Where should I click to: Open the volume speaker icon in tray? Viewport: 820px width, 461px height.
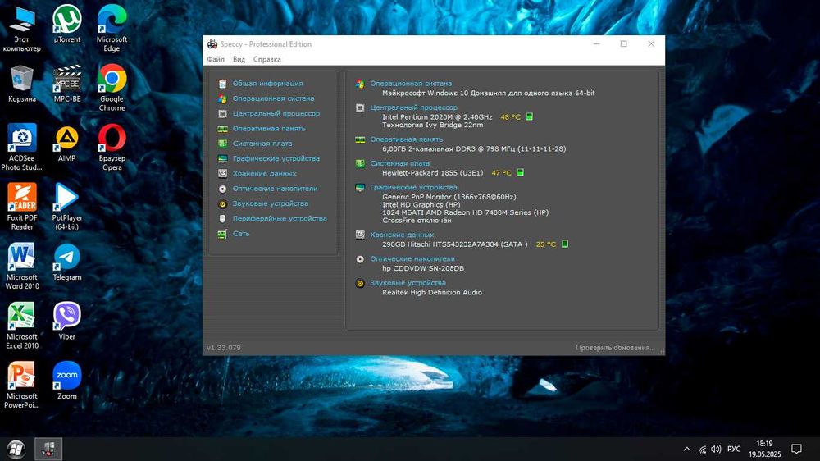tap(716, 449)
